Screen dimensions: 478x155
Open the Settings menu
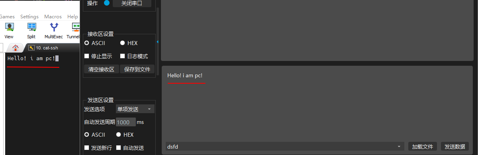pos(29,17)
